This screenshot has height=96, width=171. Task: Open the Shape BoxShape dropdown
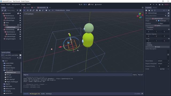point(168,21)
